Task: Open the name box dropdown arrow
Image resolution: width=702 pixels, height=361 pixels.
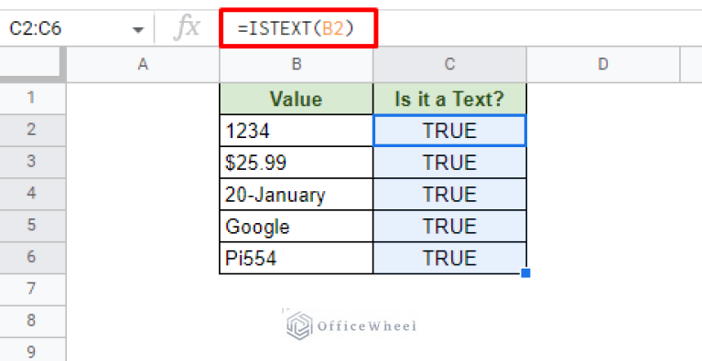Action: coord(138,30)
